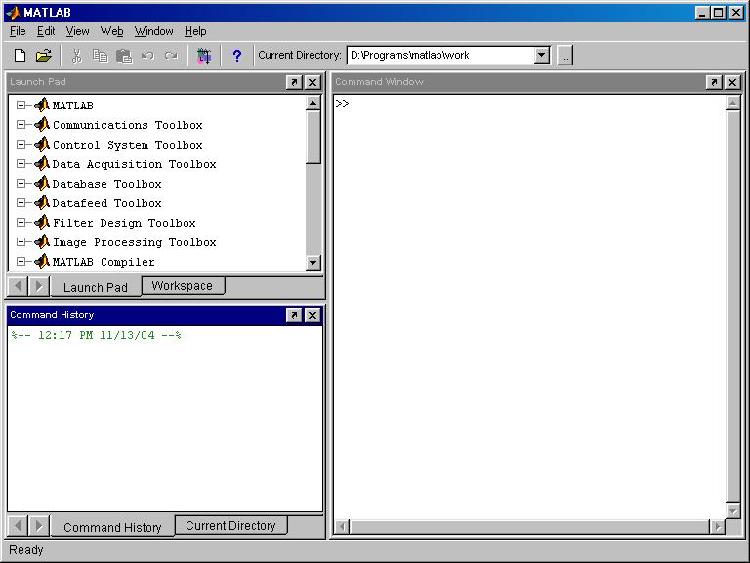Screen dimensions: 750x563
Task: Click the Ready status bar text
Action: pos(26,550)
